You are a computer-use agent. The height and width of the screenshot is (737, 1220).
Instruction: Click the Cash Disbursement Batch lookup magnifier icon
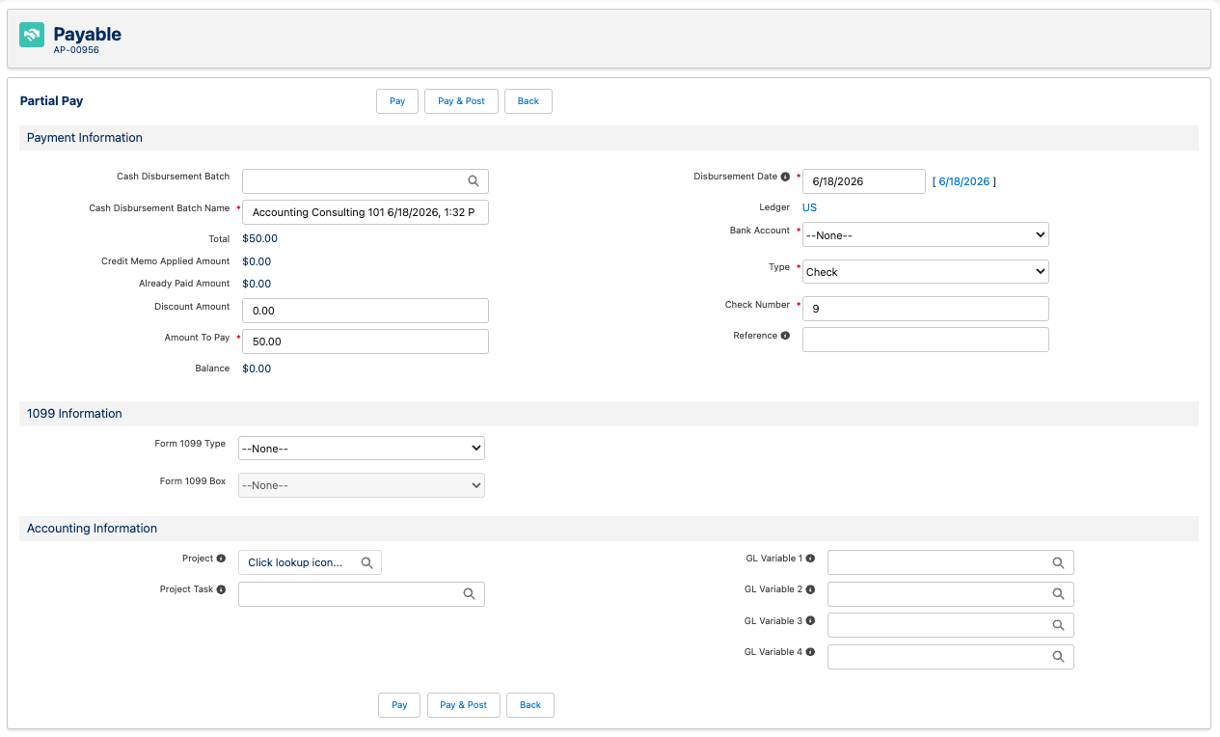click(474, 180)
